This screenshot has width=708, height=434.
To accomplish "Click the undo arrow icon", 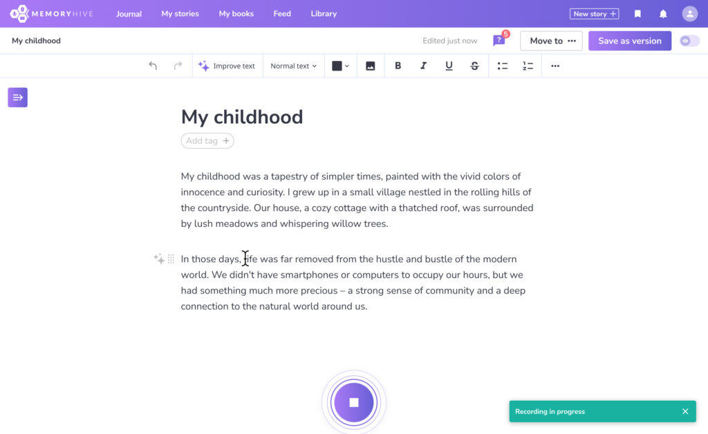I will [153, 66].
